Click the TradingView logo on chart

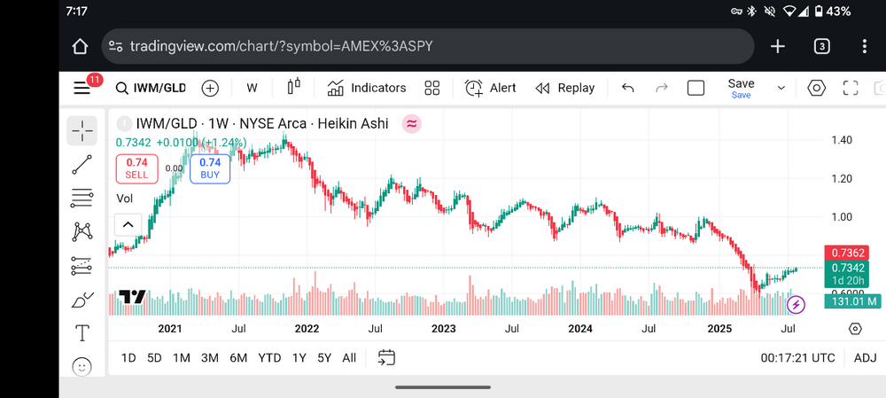(x=132, y=297)
